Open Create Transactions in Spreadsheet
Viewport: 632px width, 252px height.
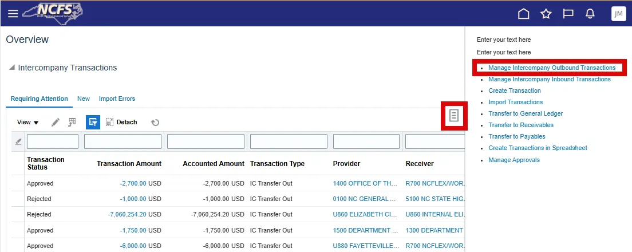[x=538, y=148]
